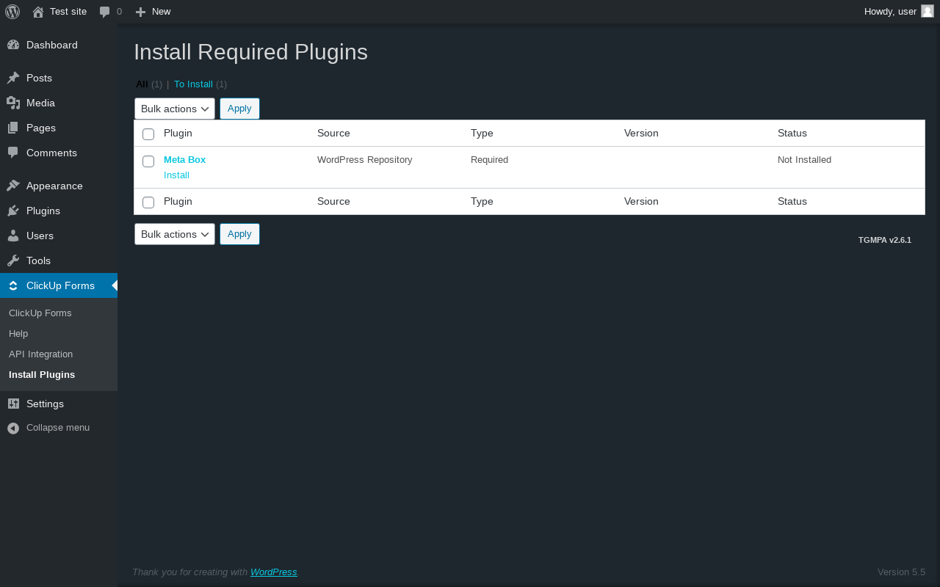Click the bottom Apply button

point(239,234)
